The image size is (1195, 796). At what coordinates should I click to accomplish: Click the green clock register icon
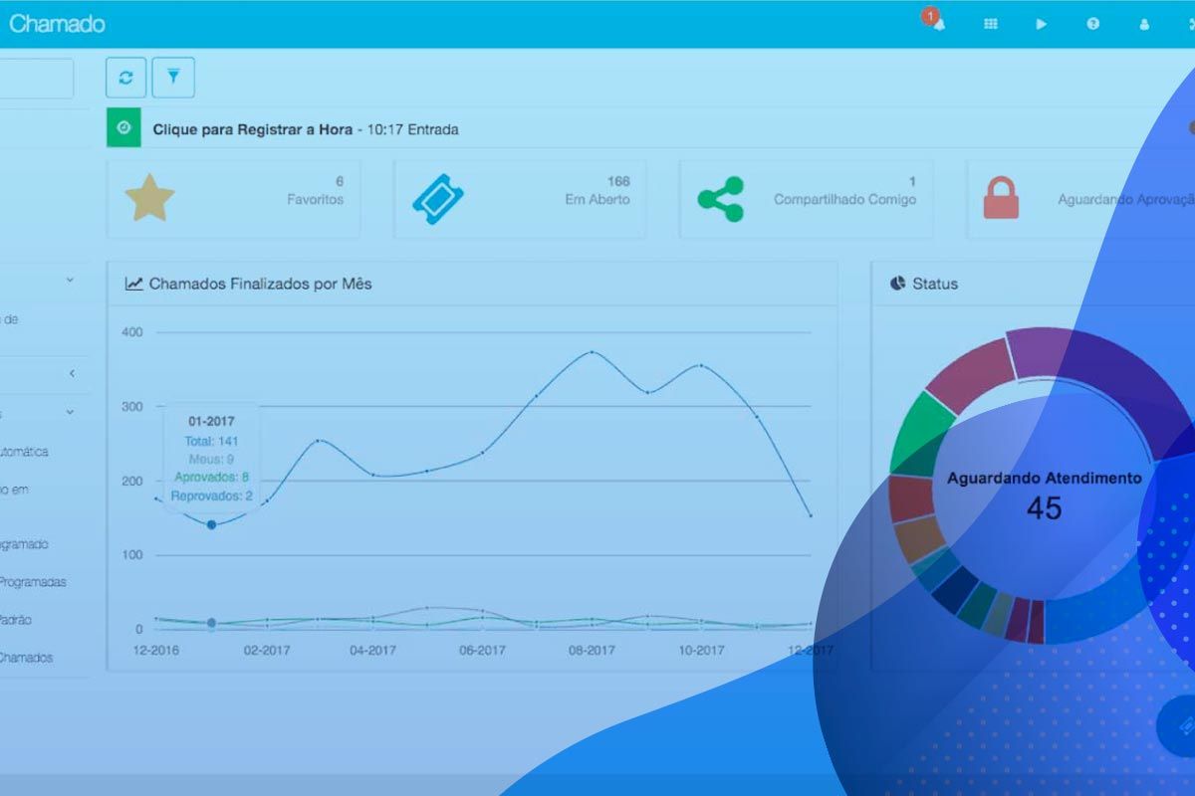[123, 128]
